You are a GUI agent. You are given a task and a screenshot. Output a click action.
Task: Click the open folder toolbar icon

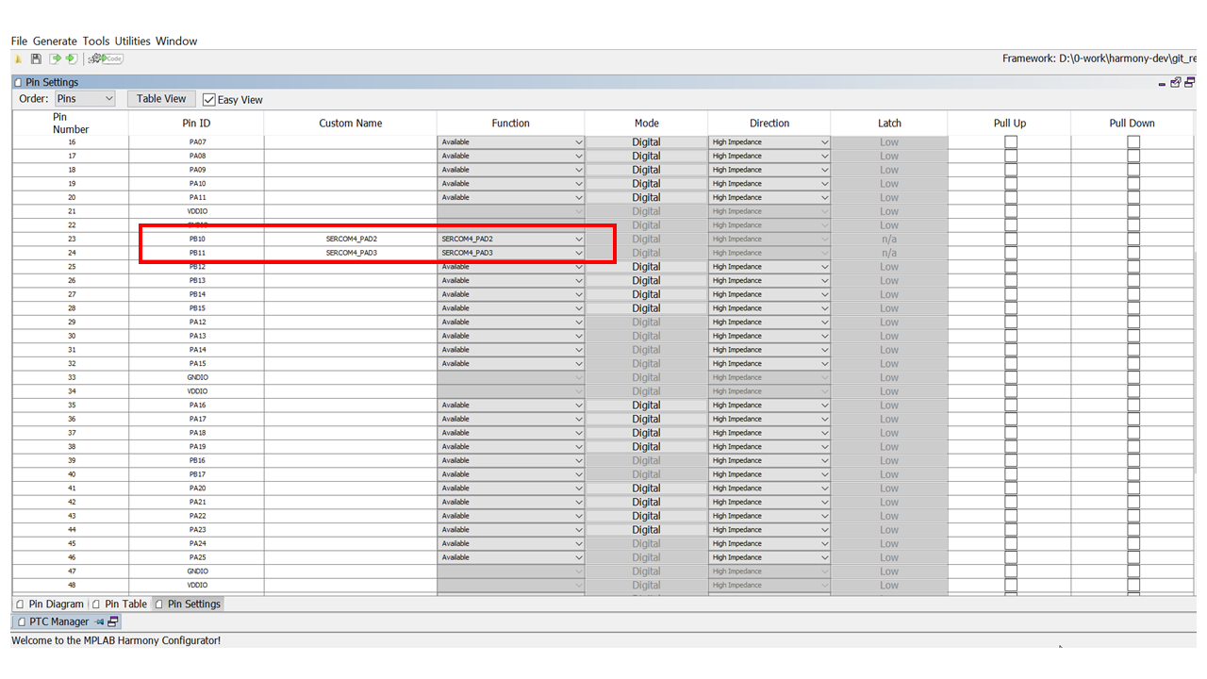(x=18, y=59)
